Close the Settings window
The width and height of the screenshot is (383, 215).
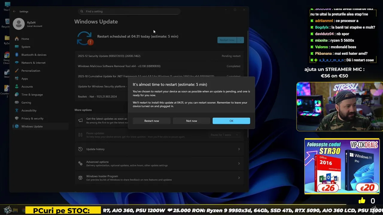pyautogui.click(x=244, y=10)
